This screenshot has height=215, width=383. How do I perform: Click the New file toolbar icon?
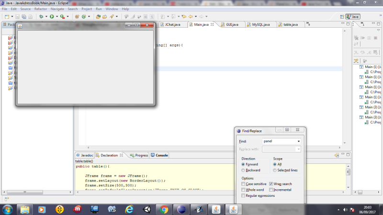click(7, 17)
